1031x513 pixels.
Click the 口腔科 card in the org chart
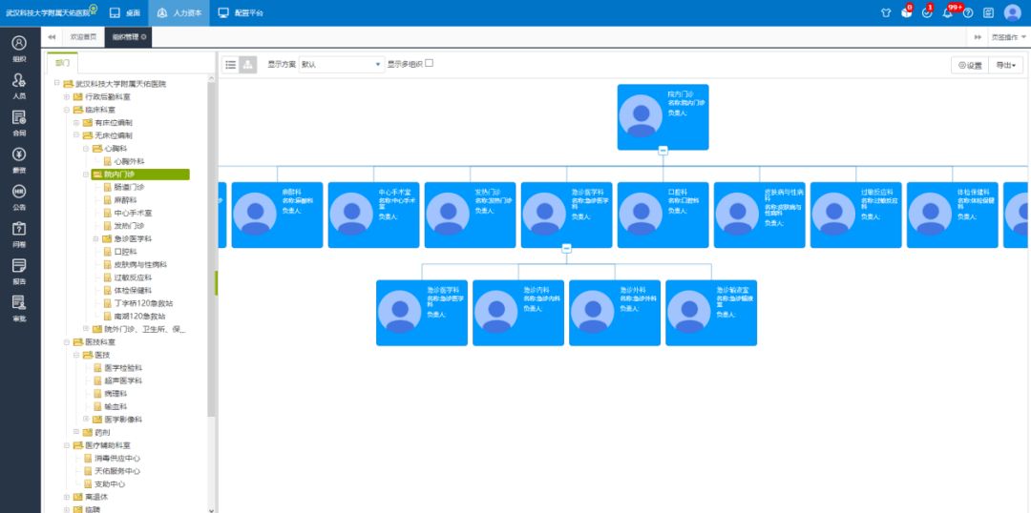(x=663, y=215)
